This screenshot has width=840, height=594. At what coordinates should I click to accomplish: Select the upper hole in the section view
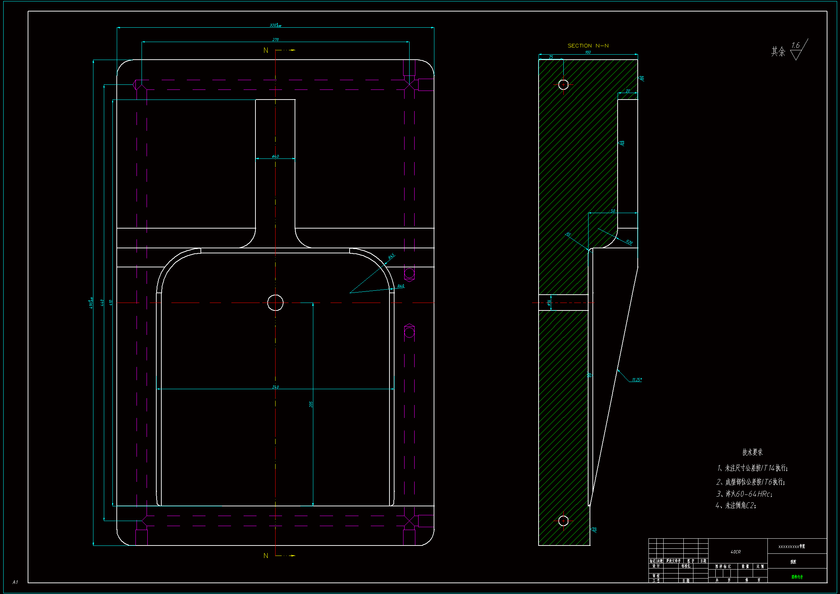(563, 84)
